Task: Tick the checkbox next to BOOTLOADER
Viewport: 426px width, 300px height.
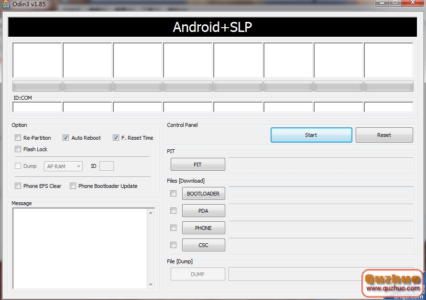Action: 174,194
